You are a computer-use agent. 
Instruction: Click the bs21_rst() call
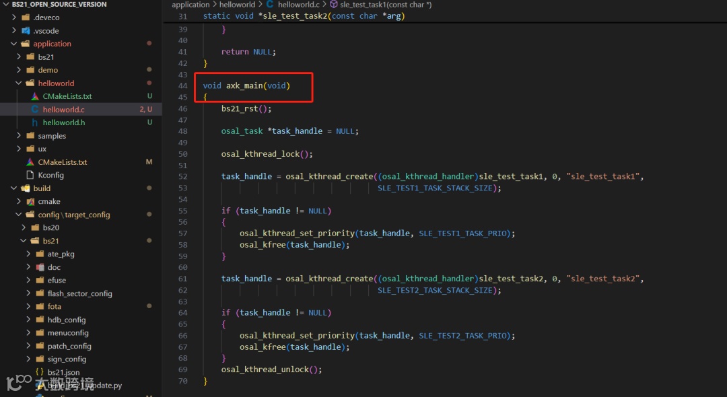(x=246, y=108)
